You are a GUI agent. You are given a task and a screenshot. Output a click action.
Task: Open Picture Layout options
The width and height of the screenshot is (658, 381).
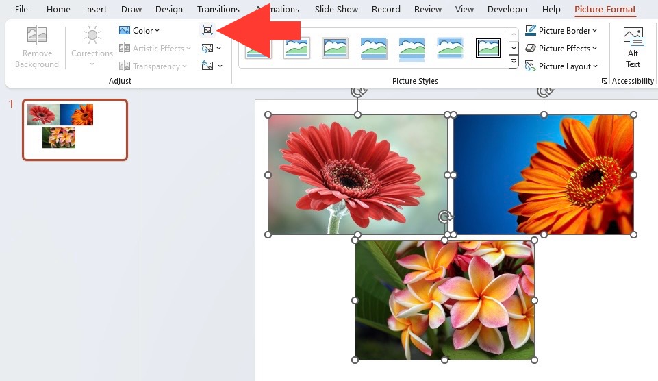click(561, 66)
